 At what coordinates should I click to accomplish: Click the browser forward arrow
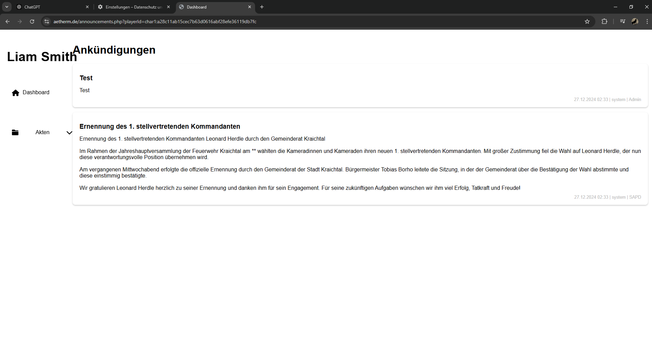(x=20, y=22)
